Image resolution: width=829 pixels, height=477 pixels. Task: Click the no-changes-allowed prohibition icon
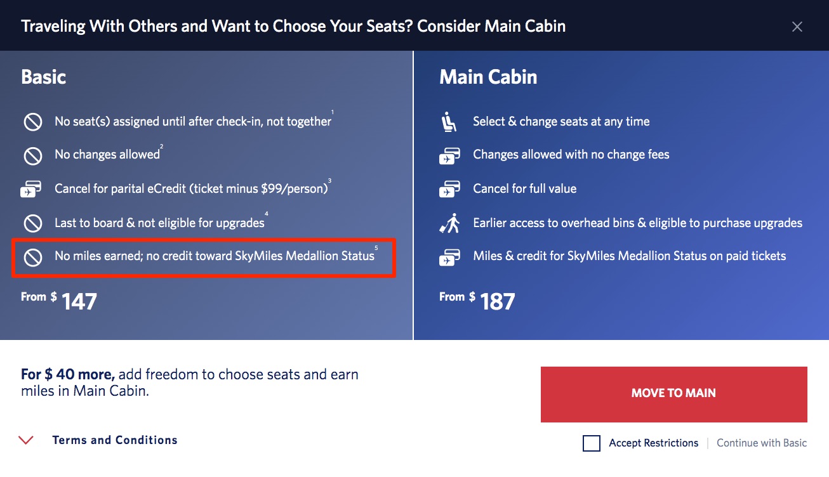33,154
